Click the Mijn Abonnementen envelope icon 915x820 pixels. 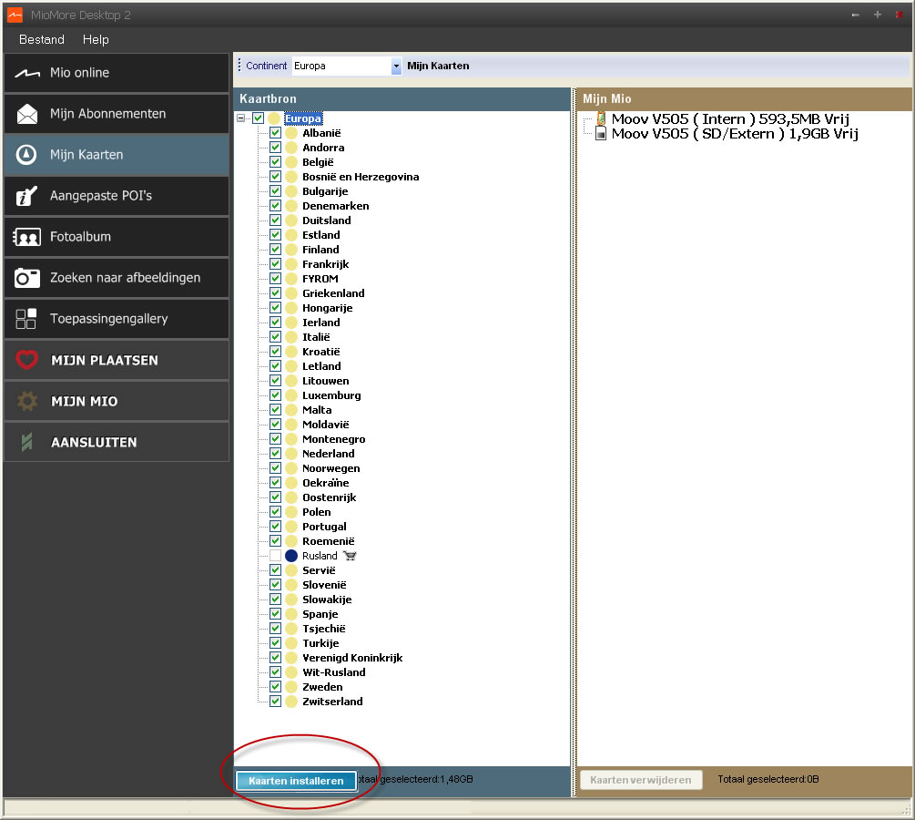point(26,114)
